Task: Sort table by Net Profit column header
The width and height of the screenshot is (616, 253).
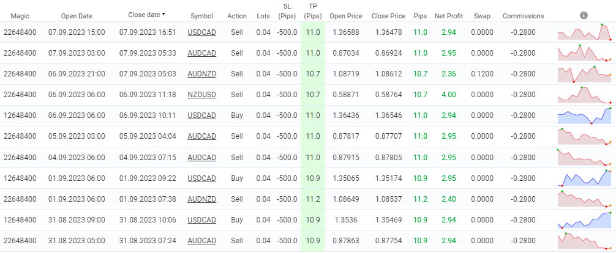Action: [449, 16]
